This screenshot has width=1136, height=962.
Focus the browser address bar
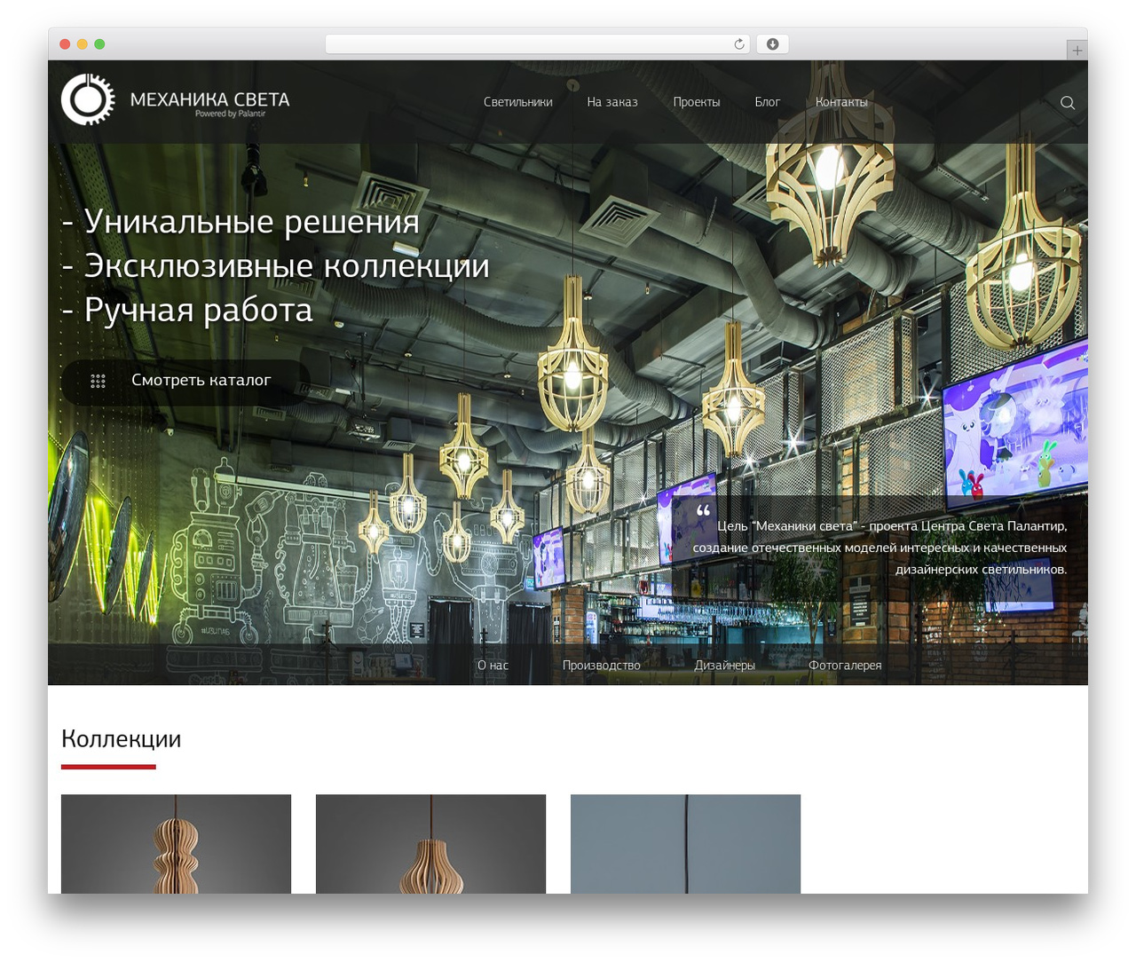coord(538,44)
